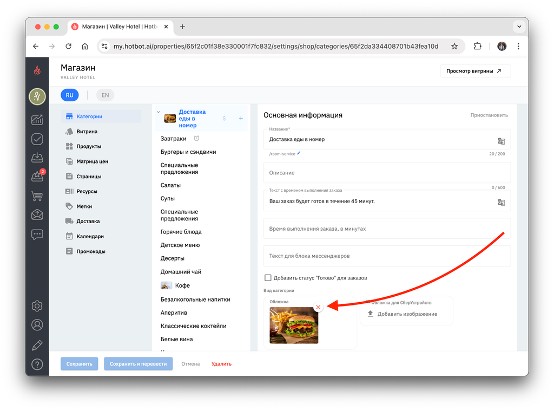Click the Приостановить link

tap(489, 115)
